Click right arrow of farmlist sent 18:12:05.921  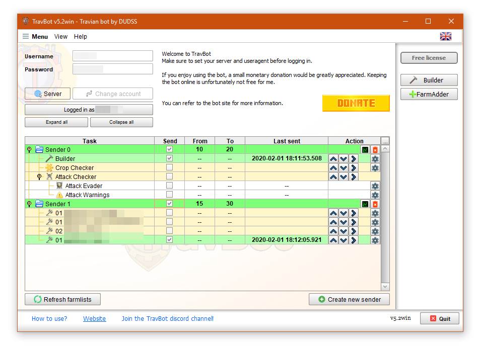[x=354, y=240]
